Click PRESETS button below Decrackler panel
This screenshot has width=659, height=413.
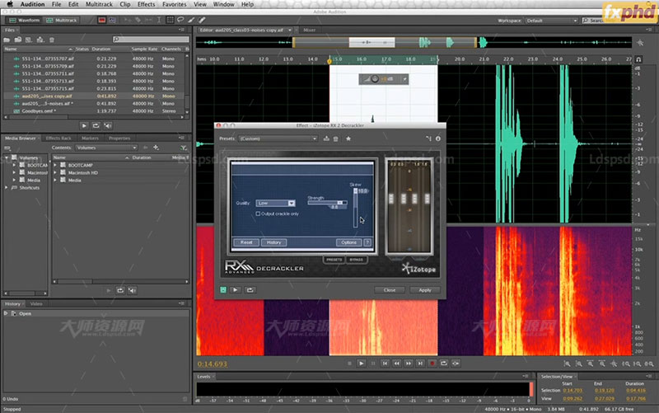(334, 260)
